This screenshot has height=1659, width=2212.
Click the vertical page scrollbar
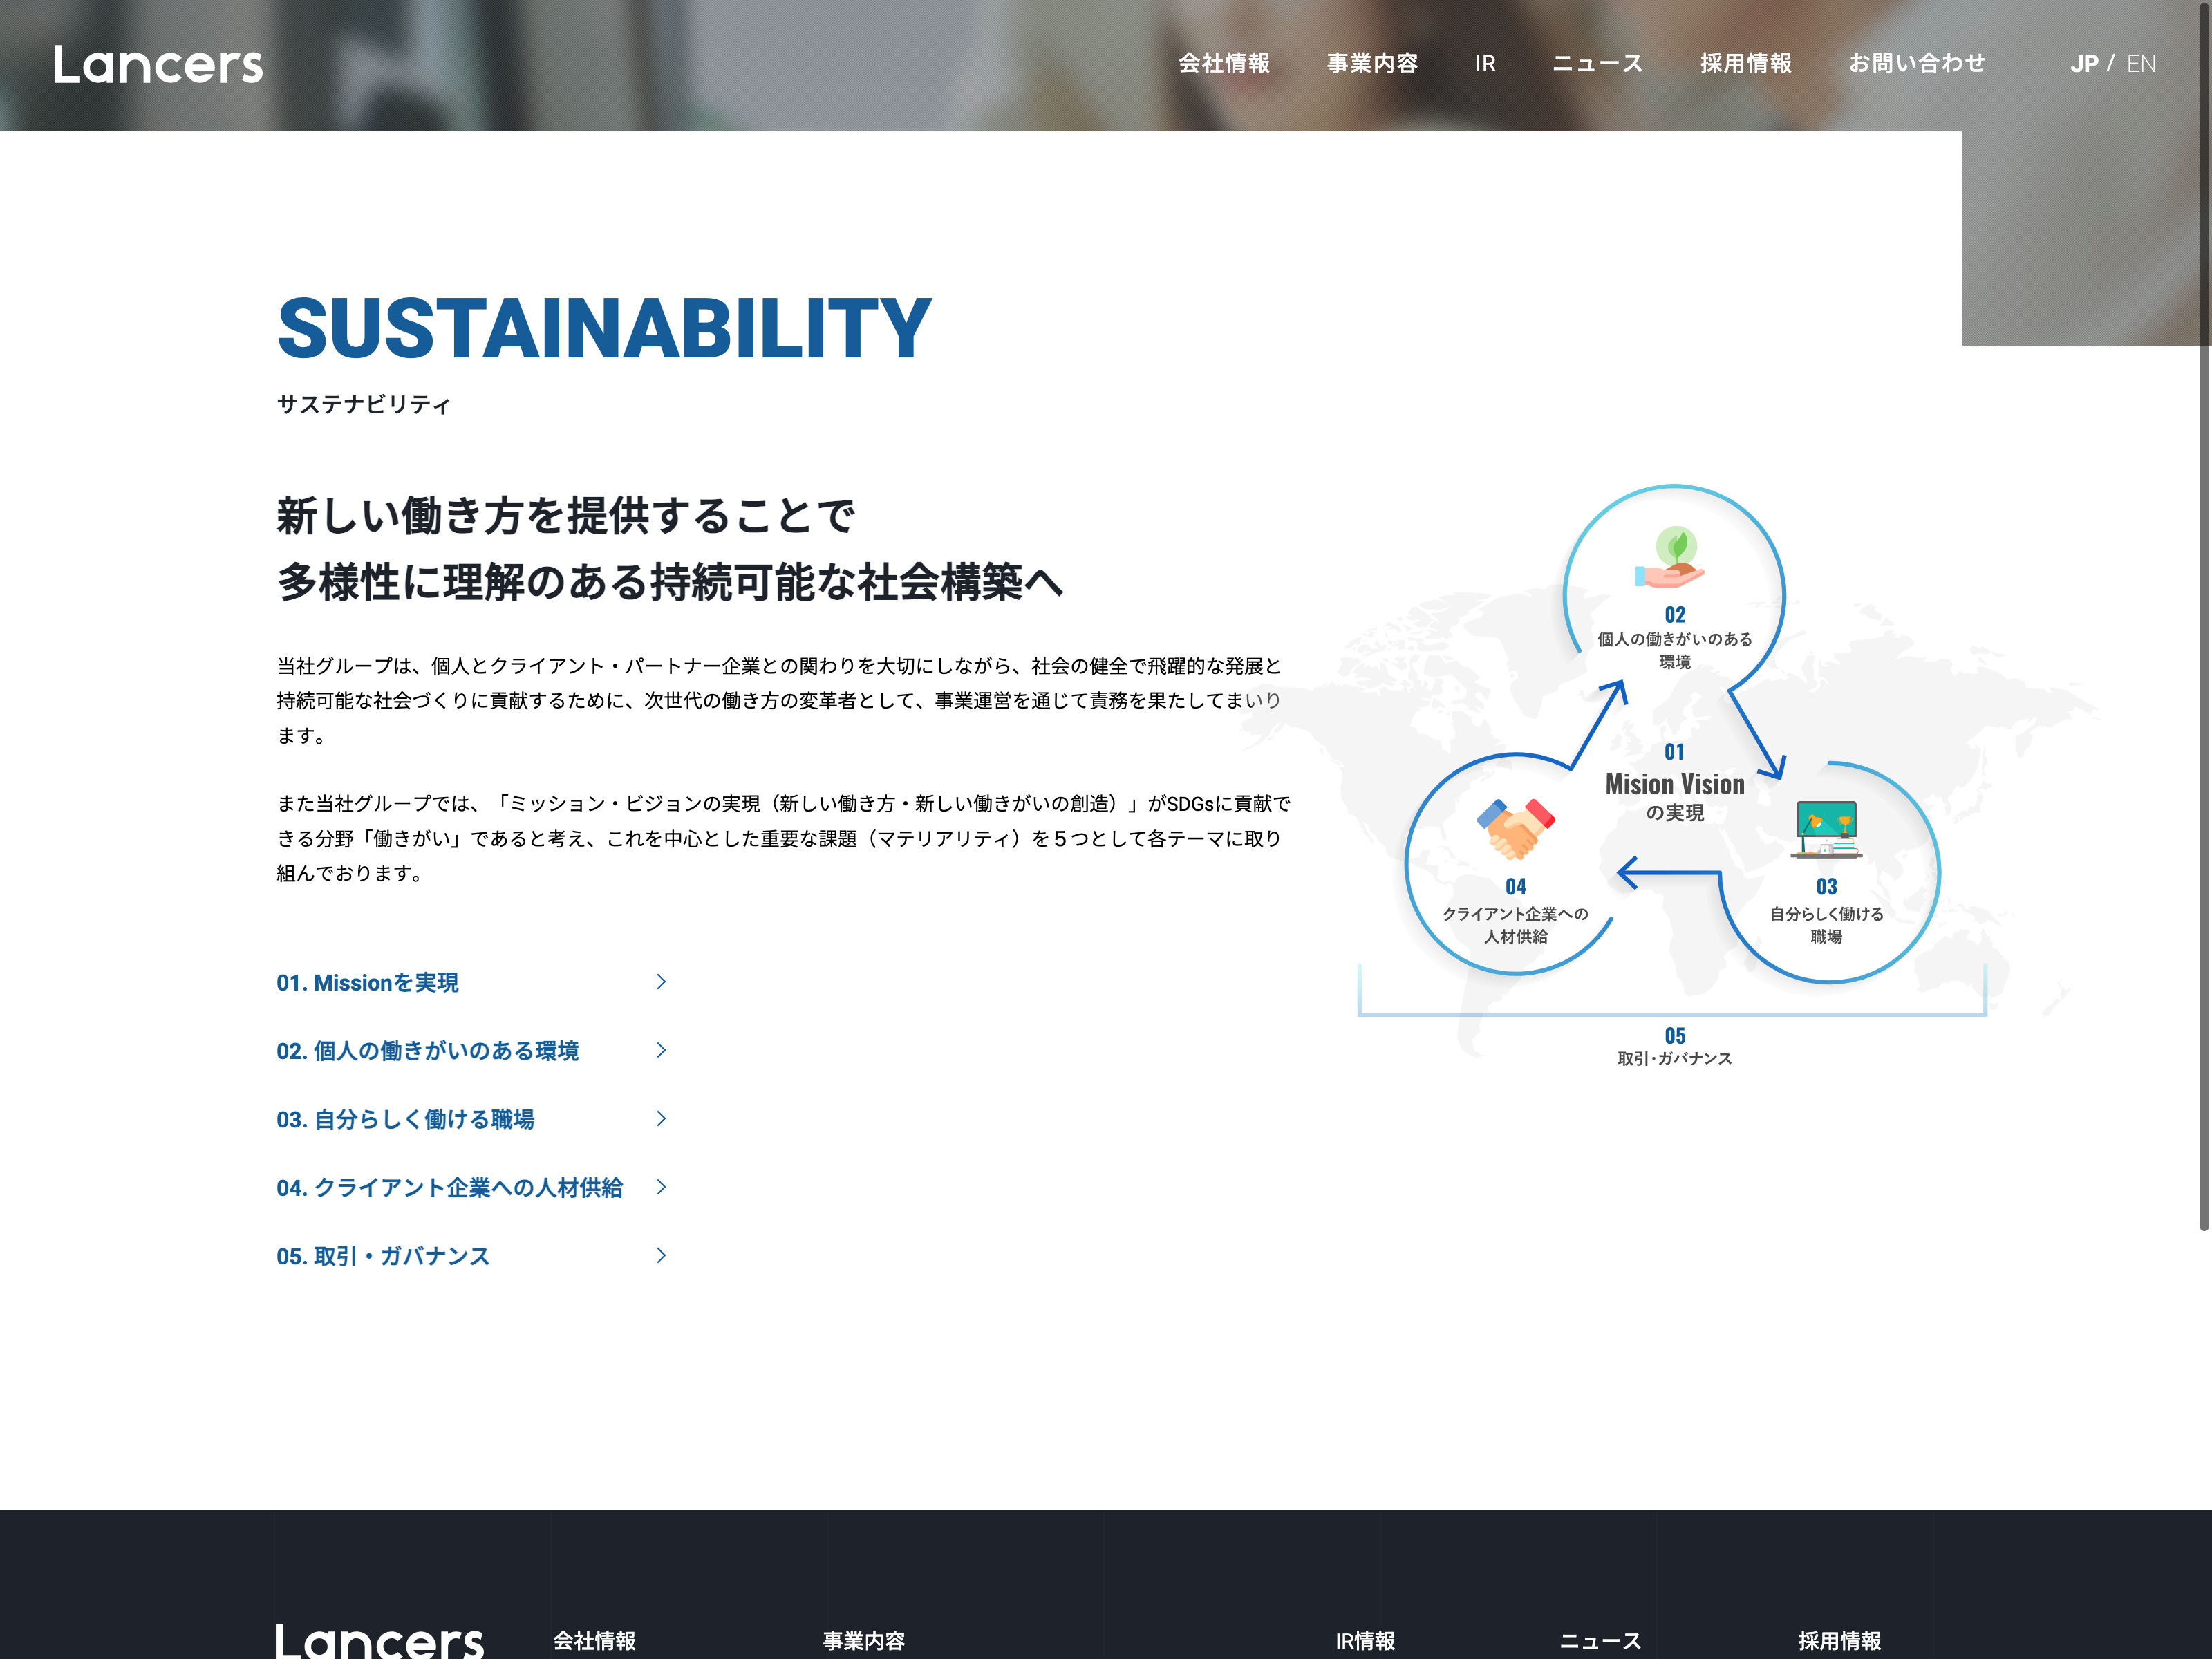tap(2203, 620)
